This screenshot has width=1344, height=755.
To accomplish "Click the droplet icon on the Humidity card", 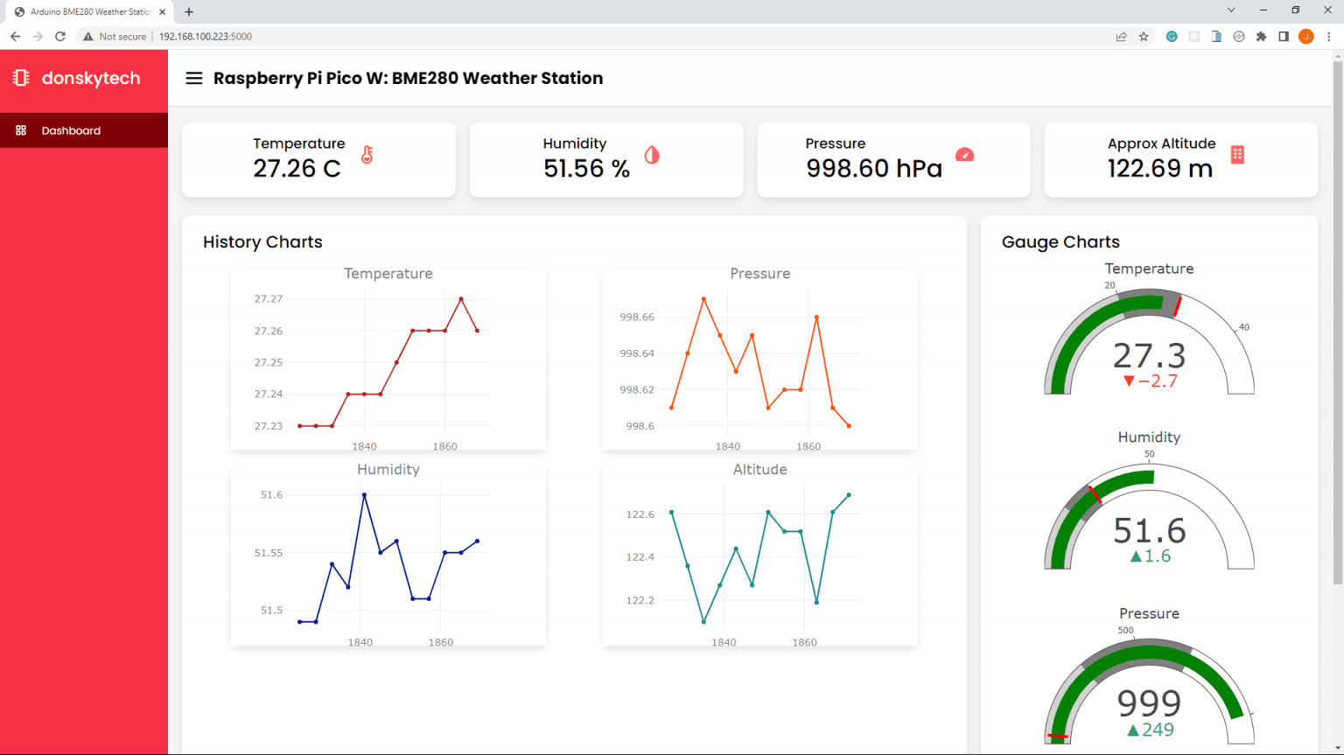I will click(651, 154).
